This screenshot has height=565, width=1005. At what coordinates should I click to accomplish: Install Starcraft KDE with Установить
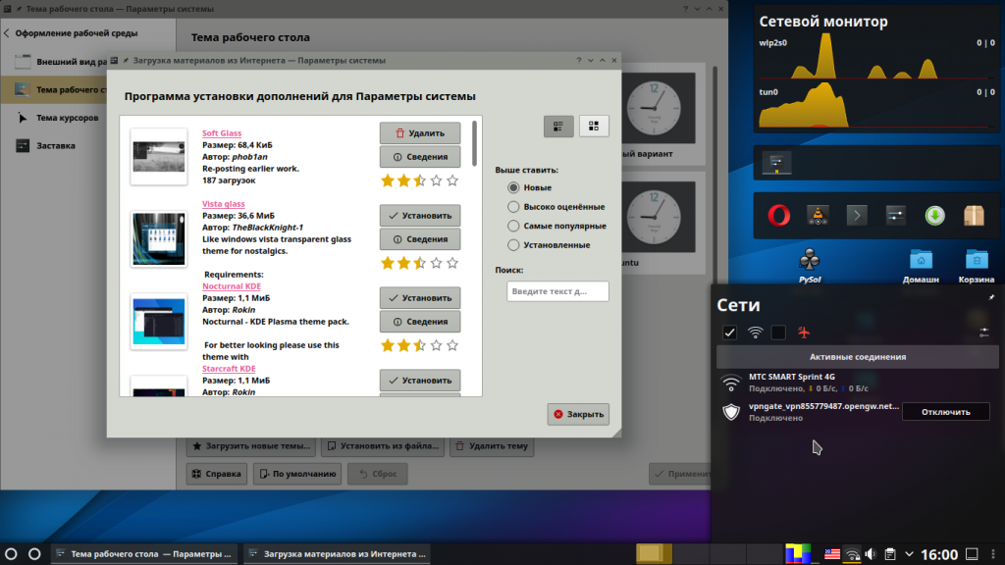click(x=420, y=381)
